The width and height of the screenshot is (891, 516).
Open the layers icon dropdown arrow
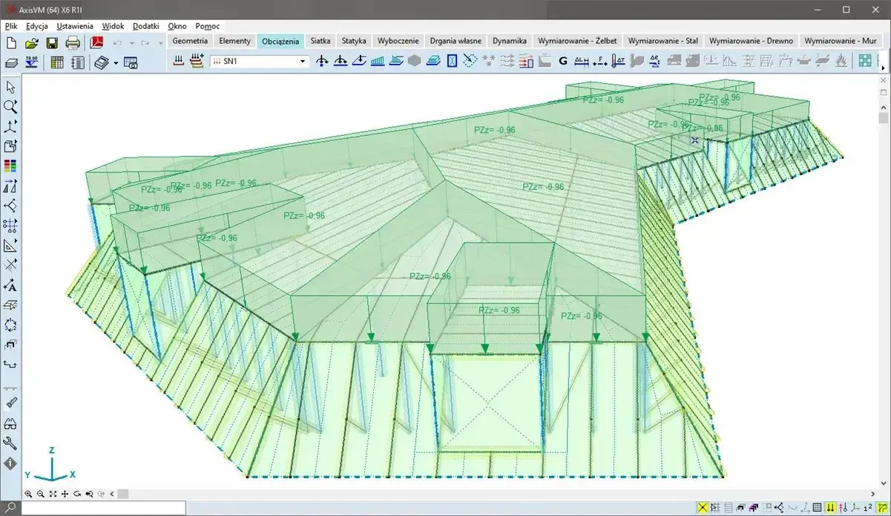(x=116, y=63)
